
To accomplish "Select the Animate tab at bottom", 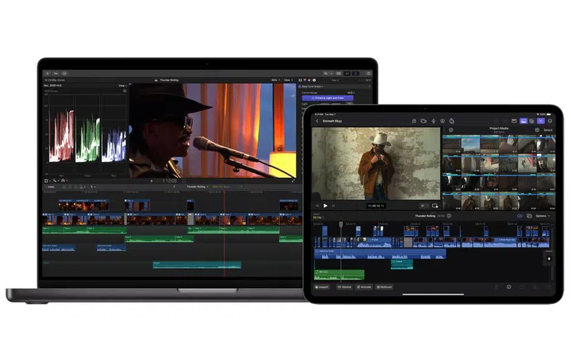I will 364,287.
